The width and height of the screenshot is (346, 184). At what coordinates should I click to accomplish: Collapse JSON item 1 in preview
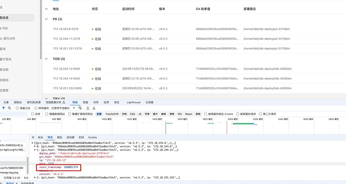click(35, 150)
